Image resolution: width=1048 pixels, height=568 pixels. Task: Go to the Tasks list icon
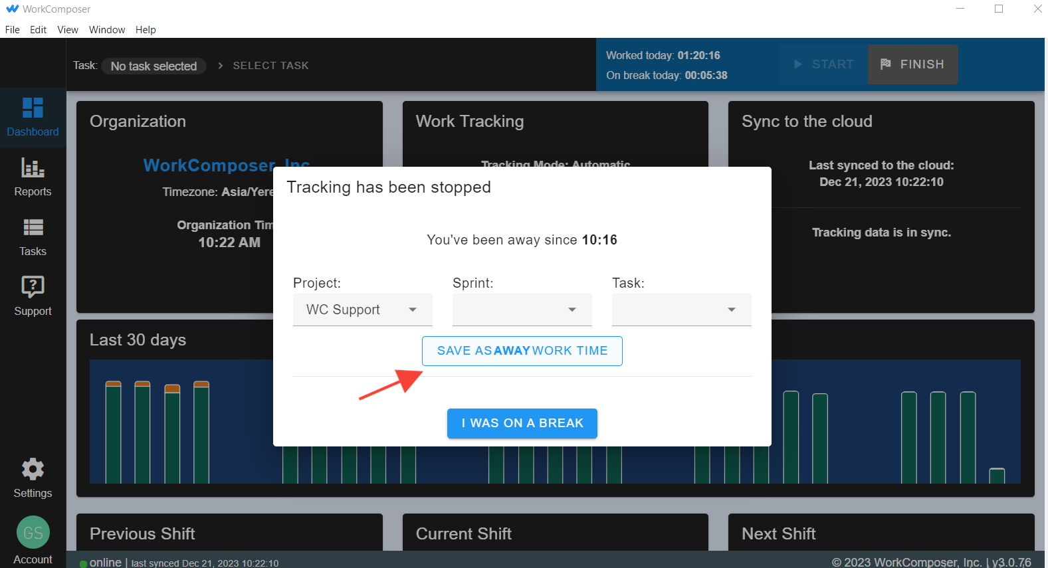[x=33, y=228]
